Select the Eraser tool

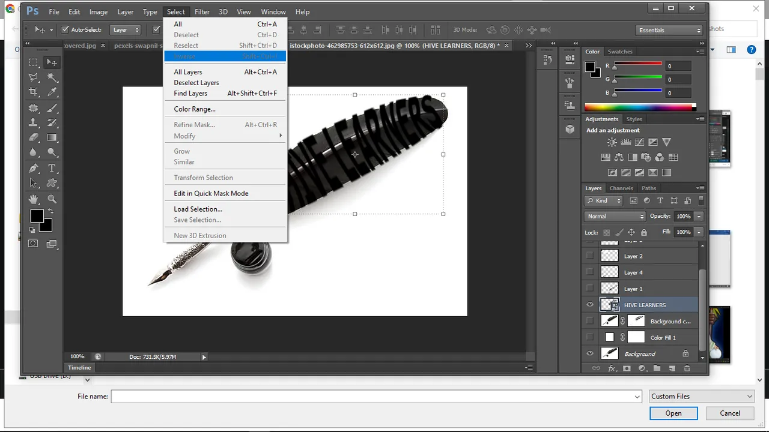point(34,138)
